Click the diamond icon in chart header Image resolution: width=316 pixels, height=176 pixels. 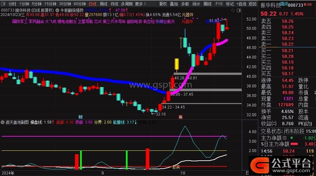click(233, 10)
